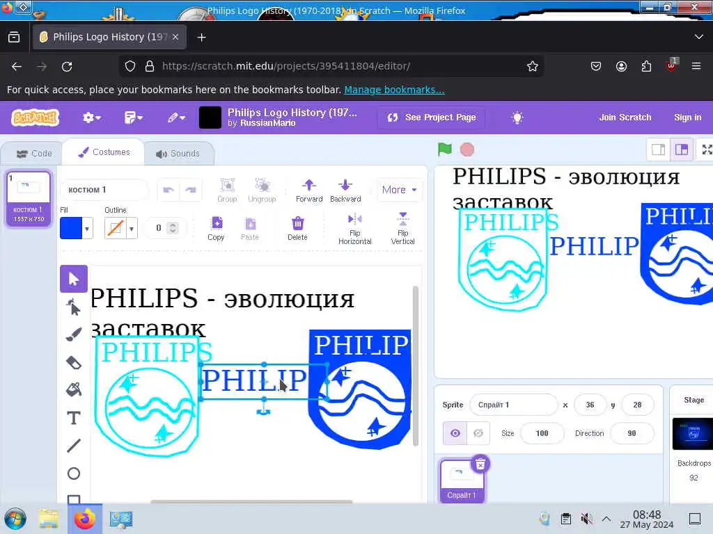Viewport: 713px width, 534px height.
Task: Select the arrow Select tool
Action: 74,279
